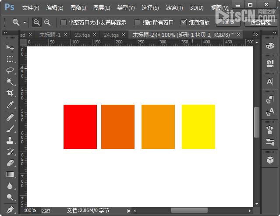Click the ruler origin corner box
Image resolution: width=280 pixels, height=216 pixels.
coord(23,42)
